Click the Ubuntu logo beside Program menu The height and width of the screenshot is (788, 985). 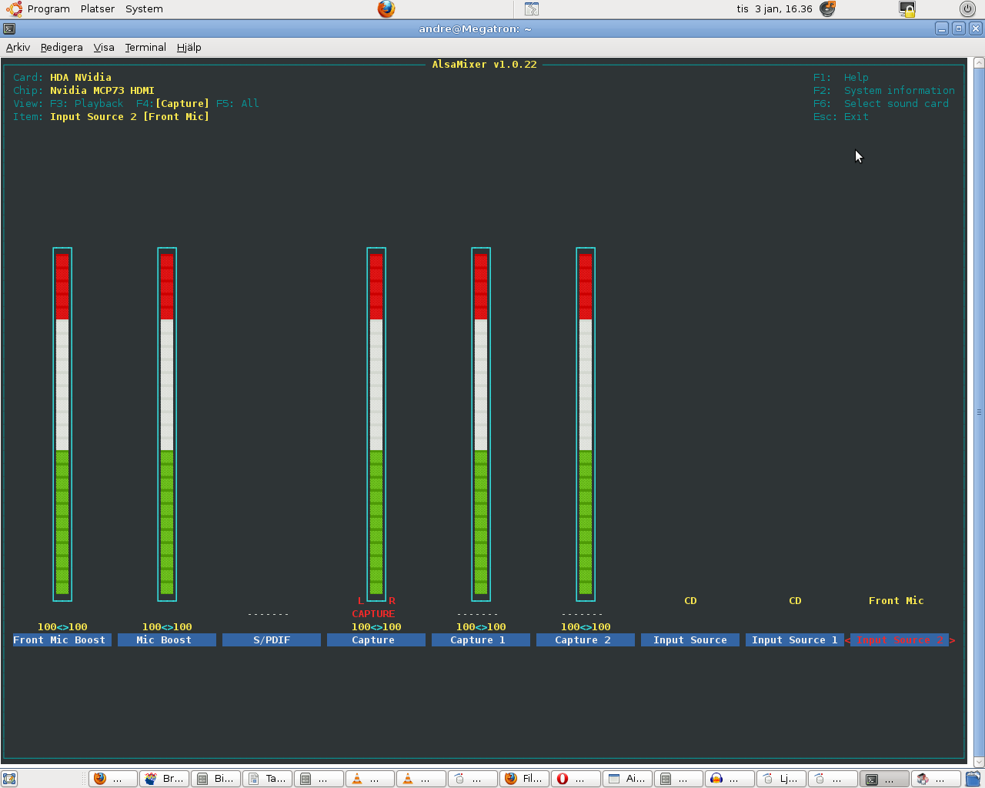point(15,9)
